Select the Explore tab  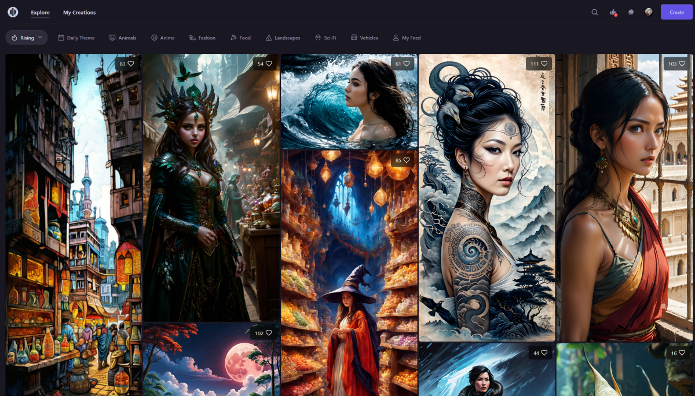point(40,12)
